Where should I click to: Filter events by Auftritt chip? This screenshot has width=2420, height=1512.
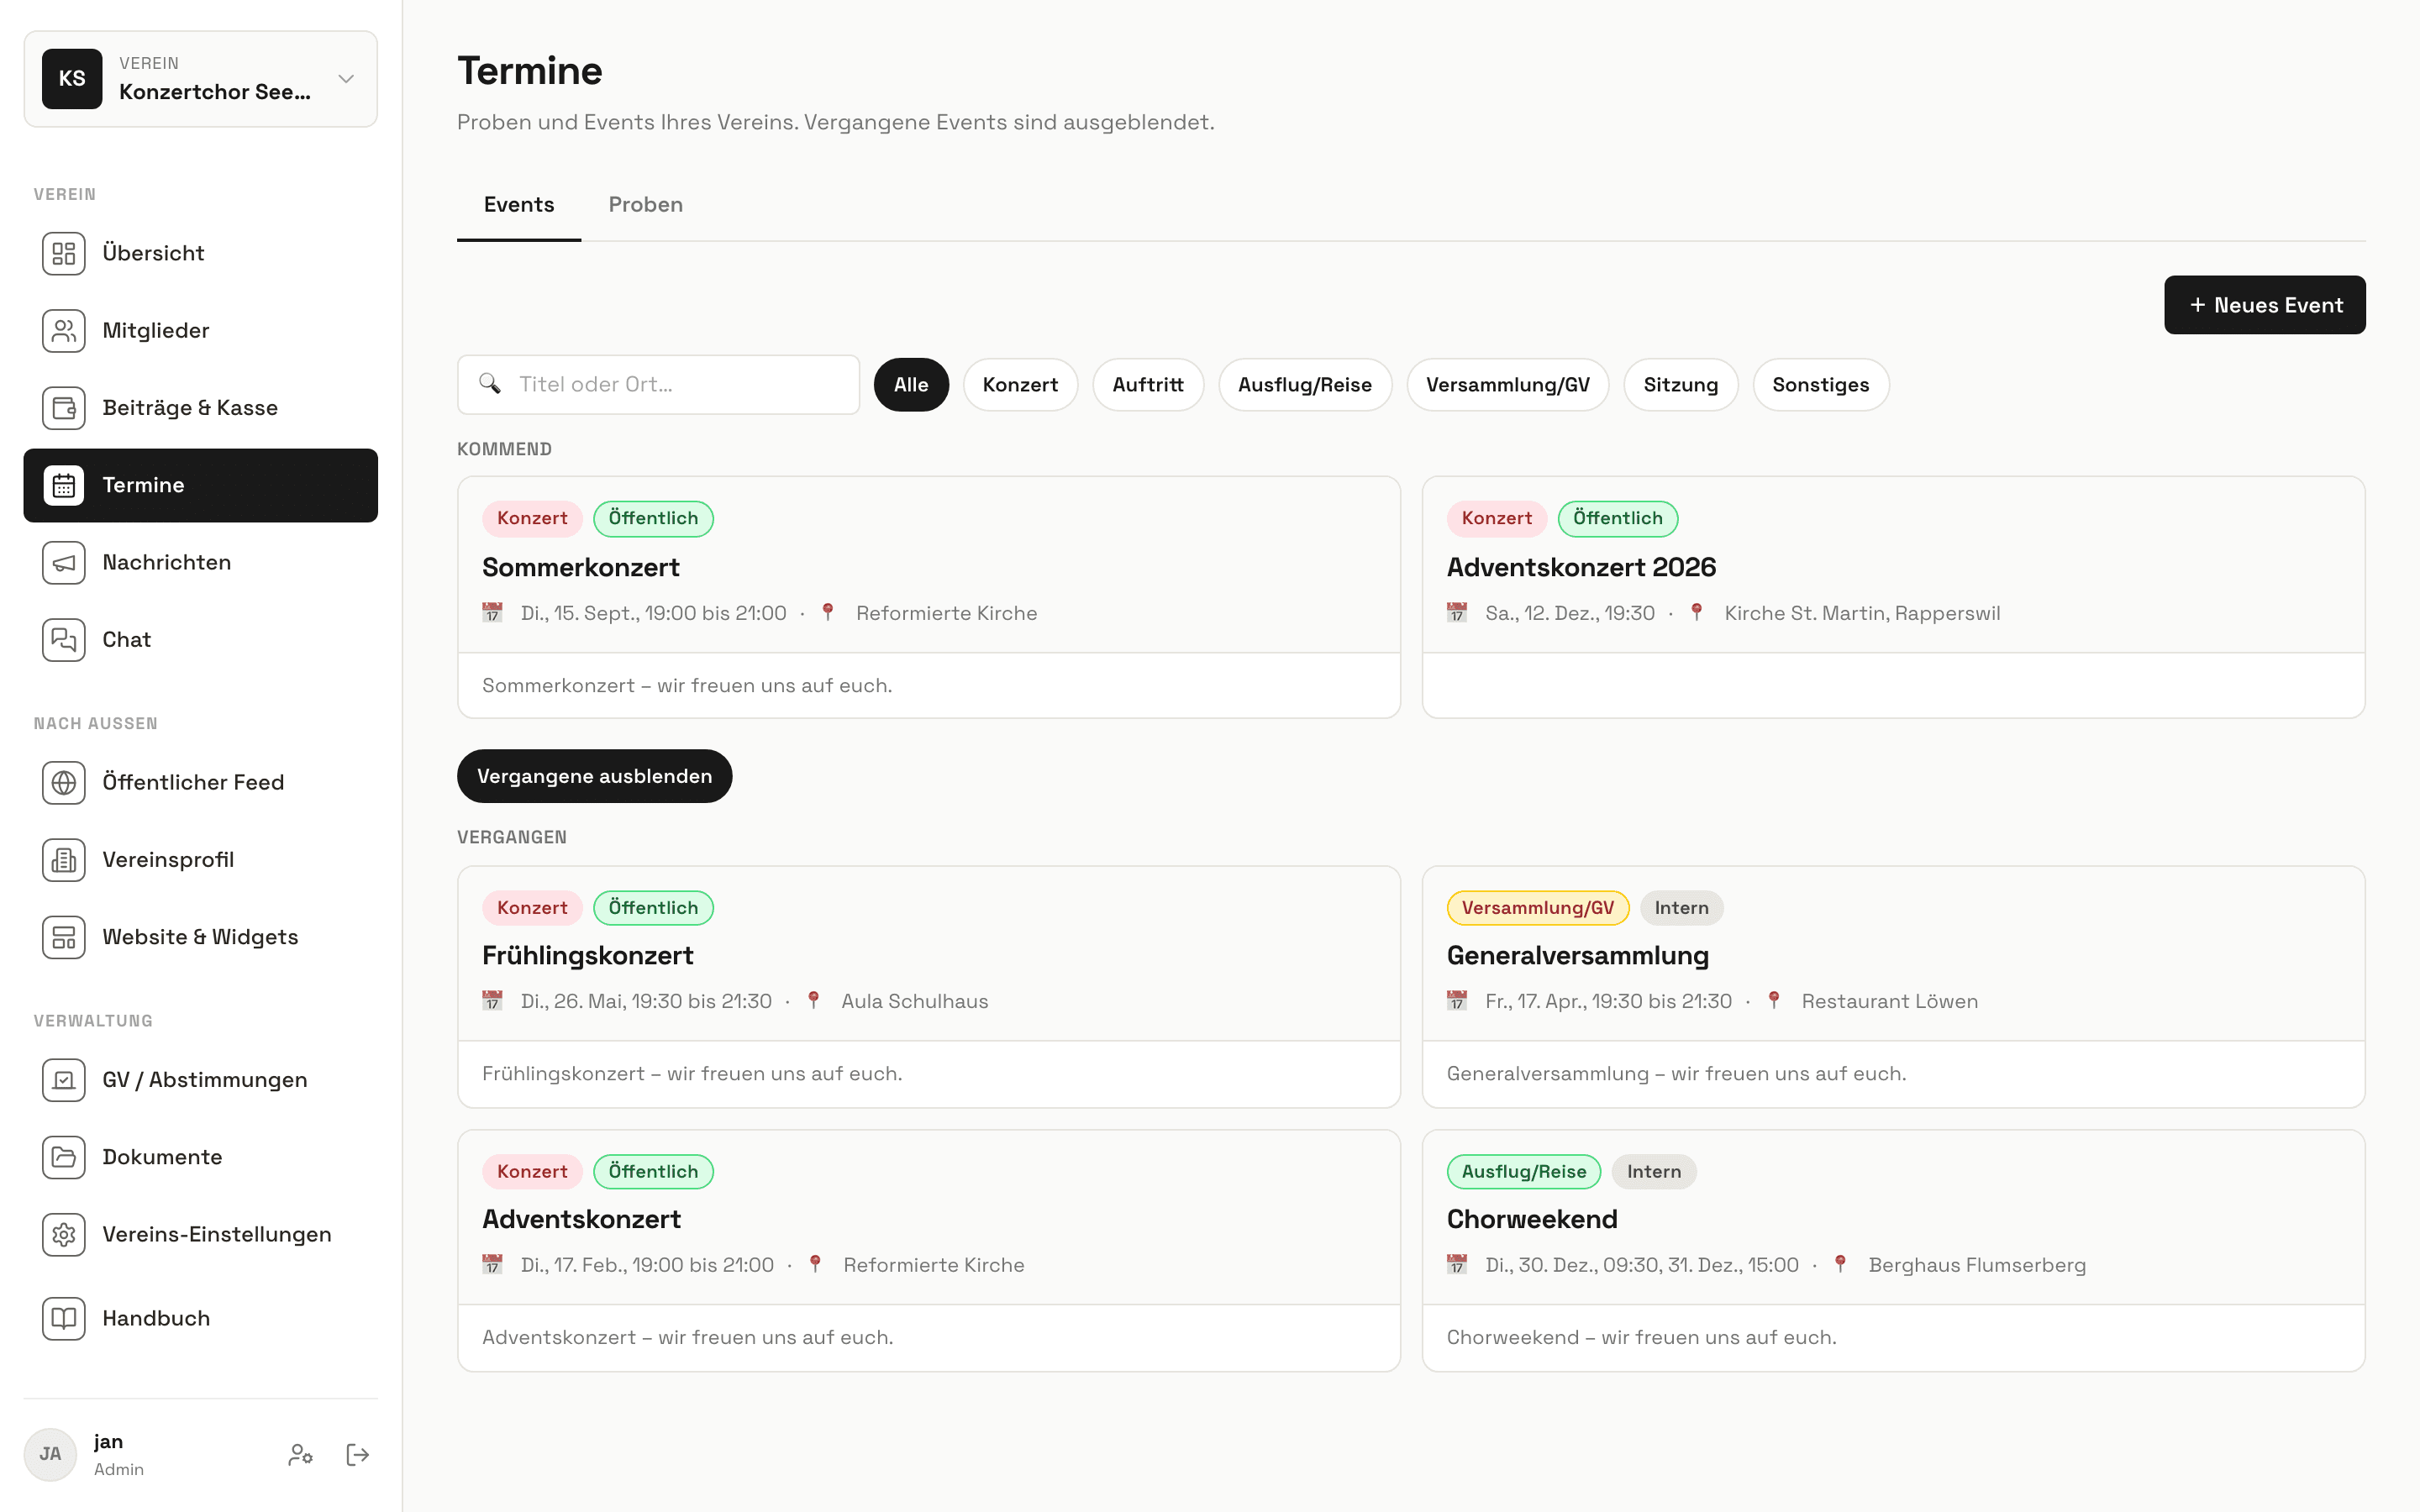1148,385
